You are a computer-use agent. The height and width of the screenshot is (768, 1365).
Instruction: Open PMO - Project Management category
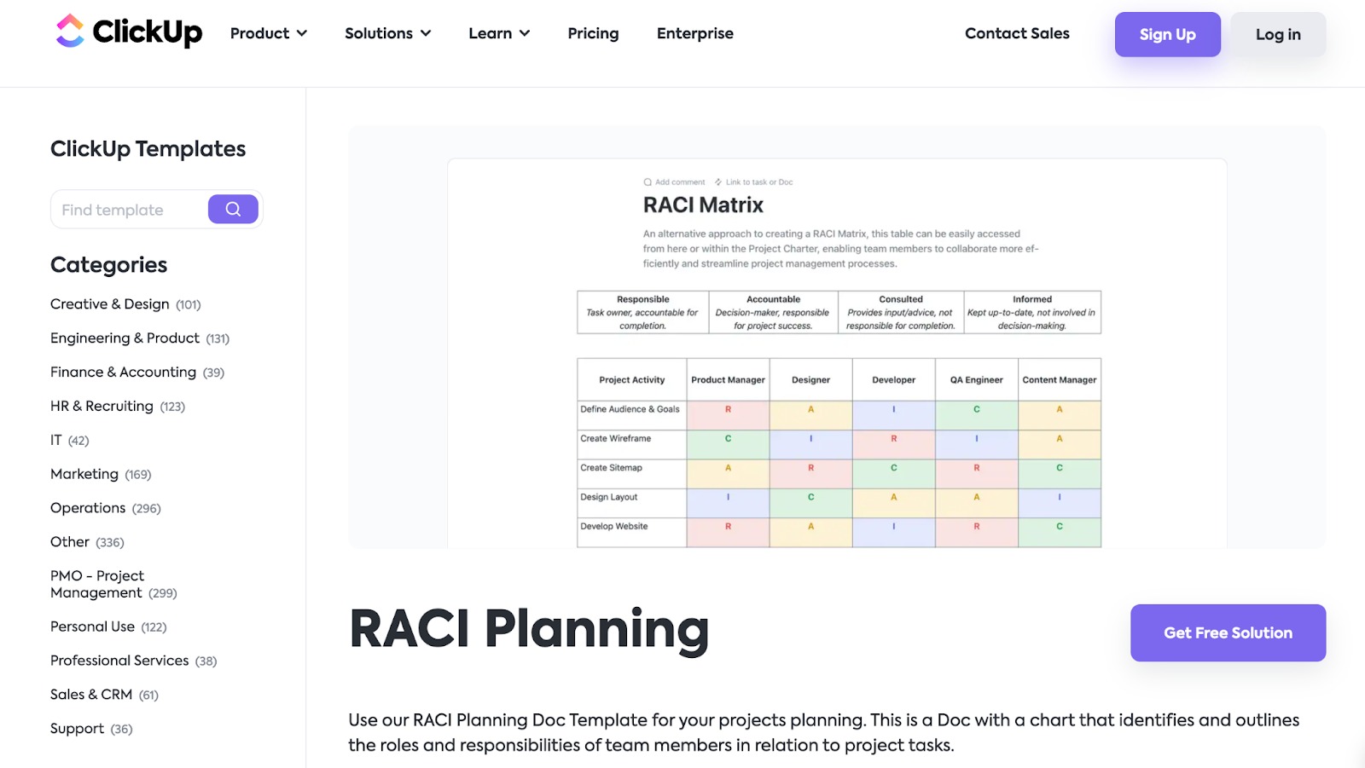96,584
